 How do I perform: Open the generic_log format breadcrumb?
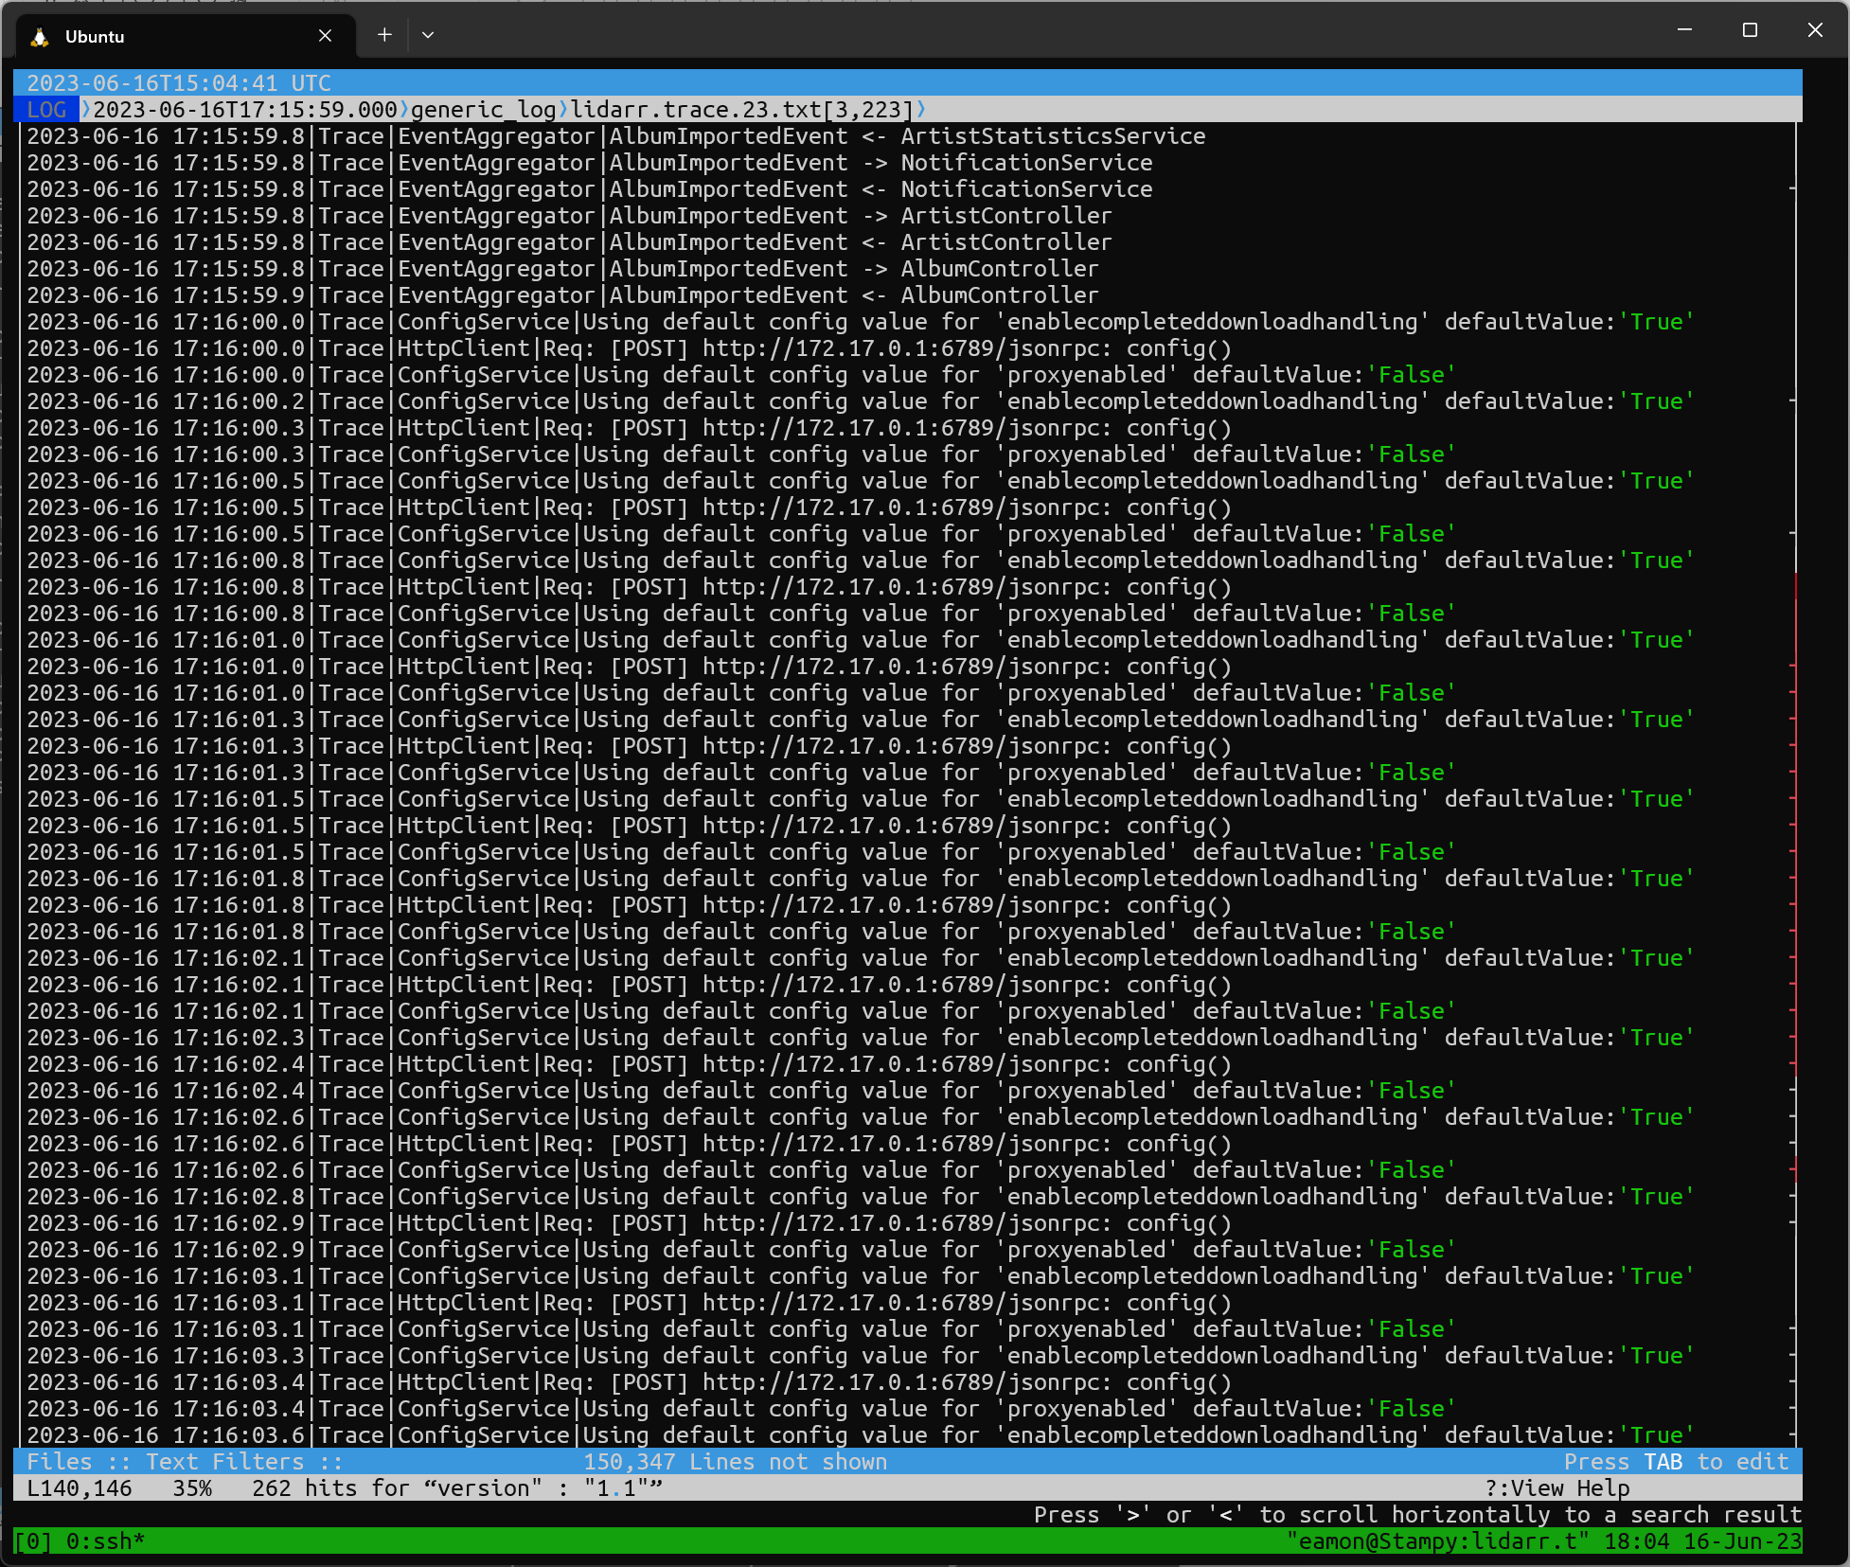[483, 110]
